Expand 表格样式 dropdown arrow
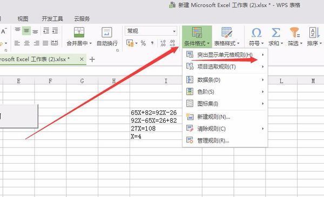The width and height of the screenshot is (324, 197). 238,44
